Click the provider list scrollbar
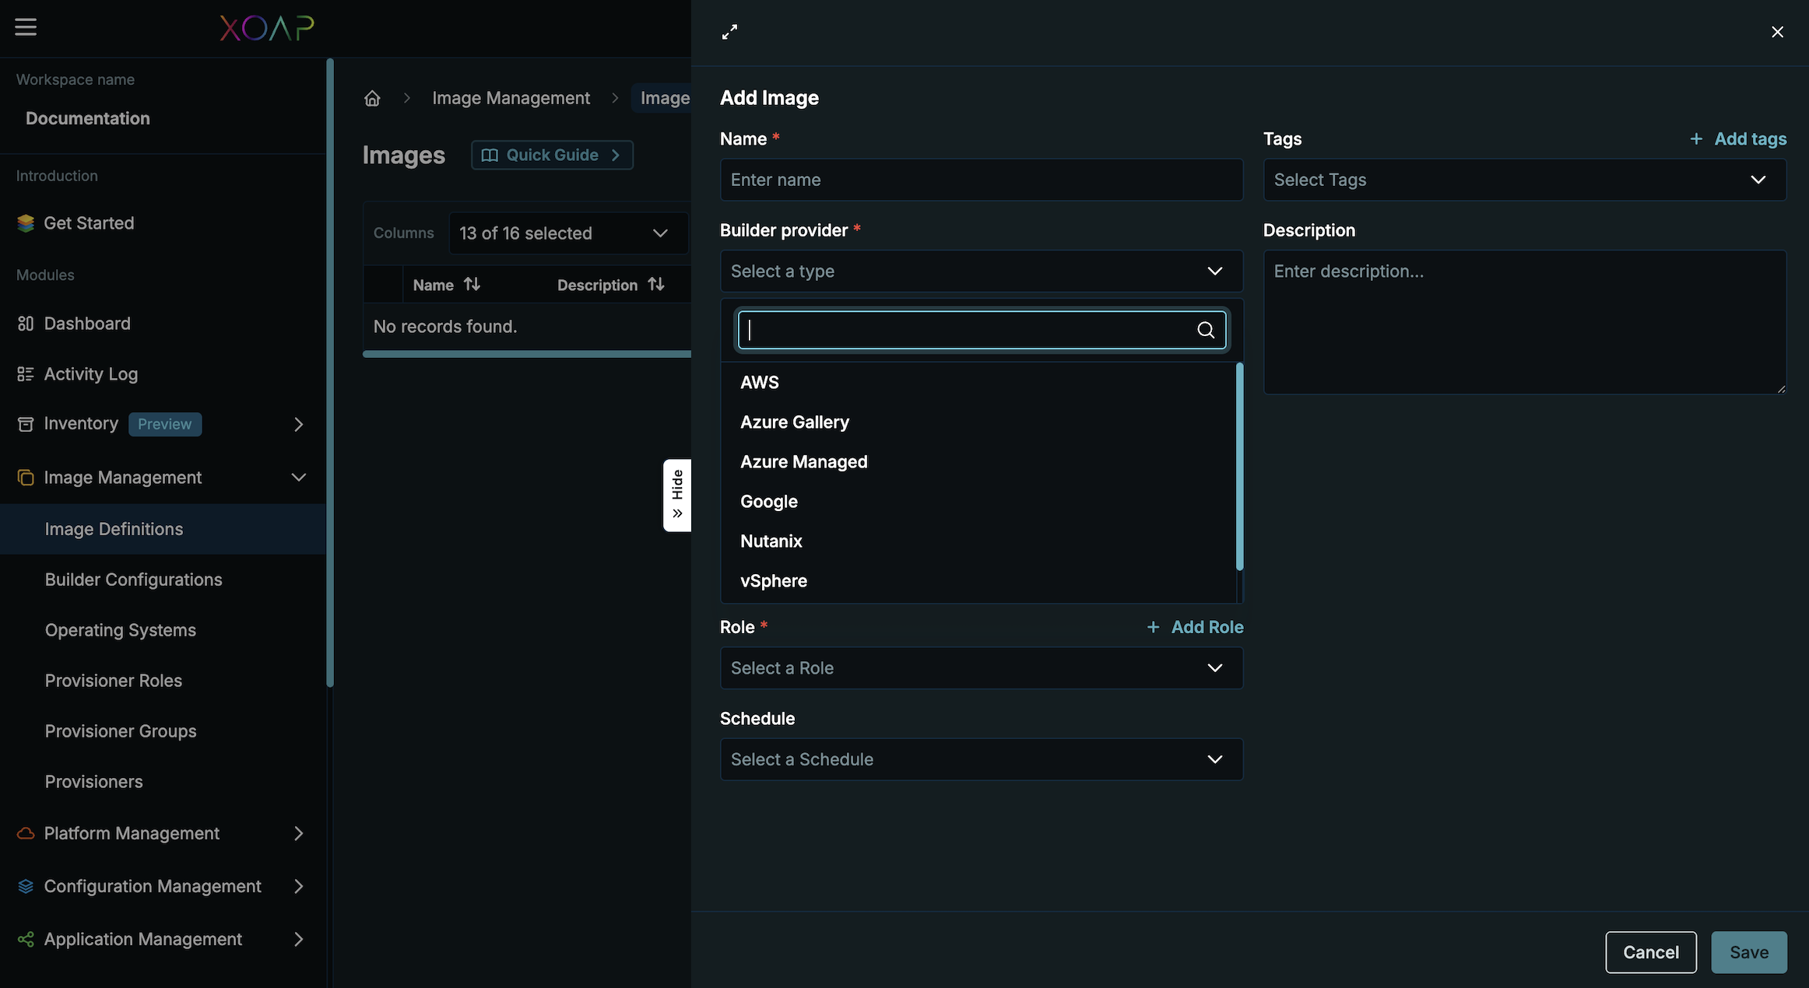This screenshot has height=988, width=1809. point(1239,467)
